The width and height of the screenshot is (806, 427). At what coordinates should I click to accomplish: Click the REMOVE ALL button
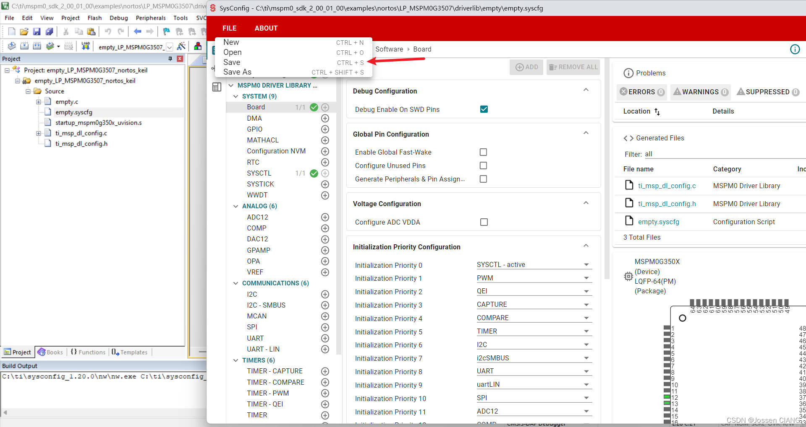(573, 67)
